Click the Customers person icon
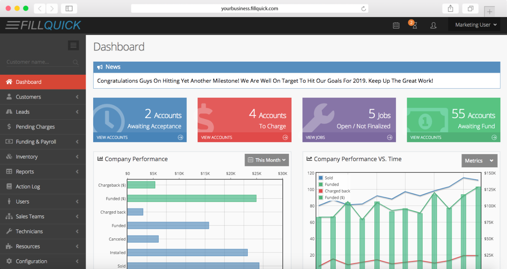The height and width of the screenshot is (269, 507). (x=9, y=97)
